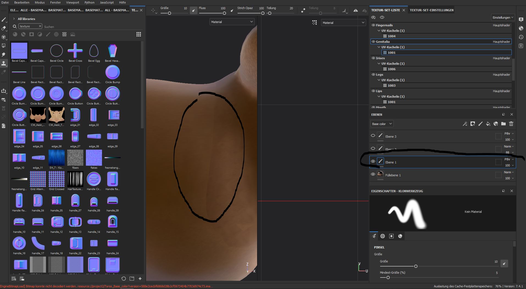Switch to TEXTUR-SET-EINSTELLUNGEN tab
Screen dimensions: 526x289
click(432, 10)
